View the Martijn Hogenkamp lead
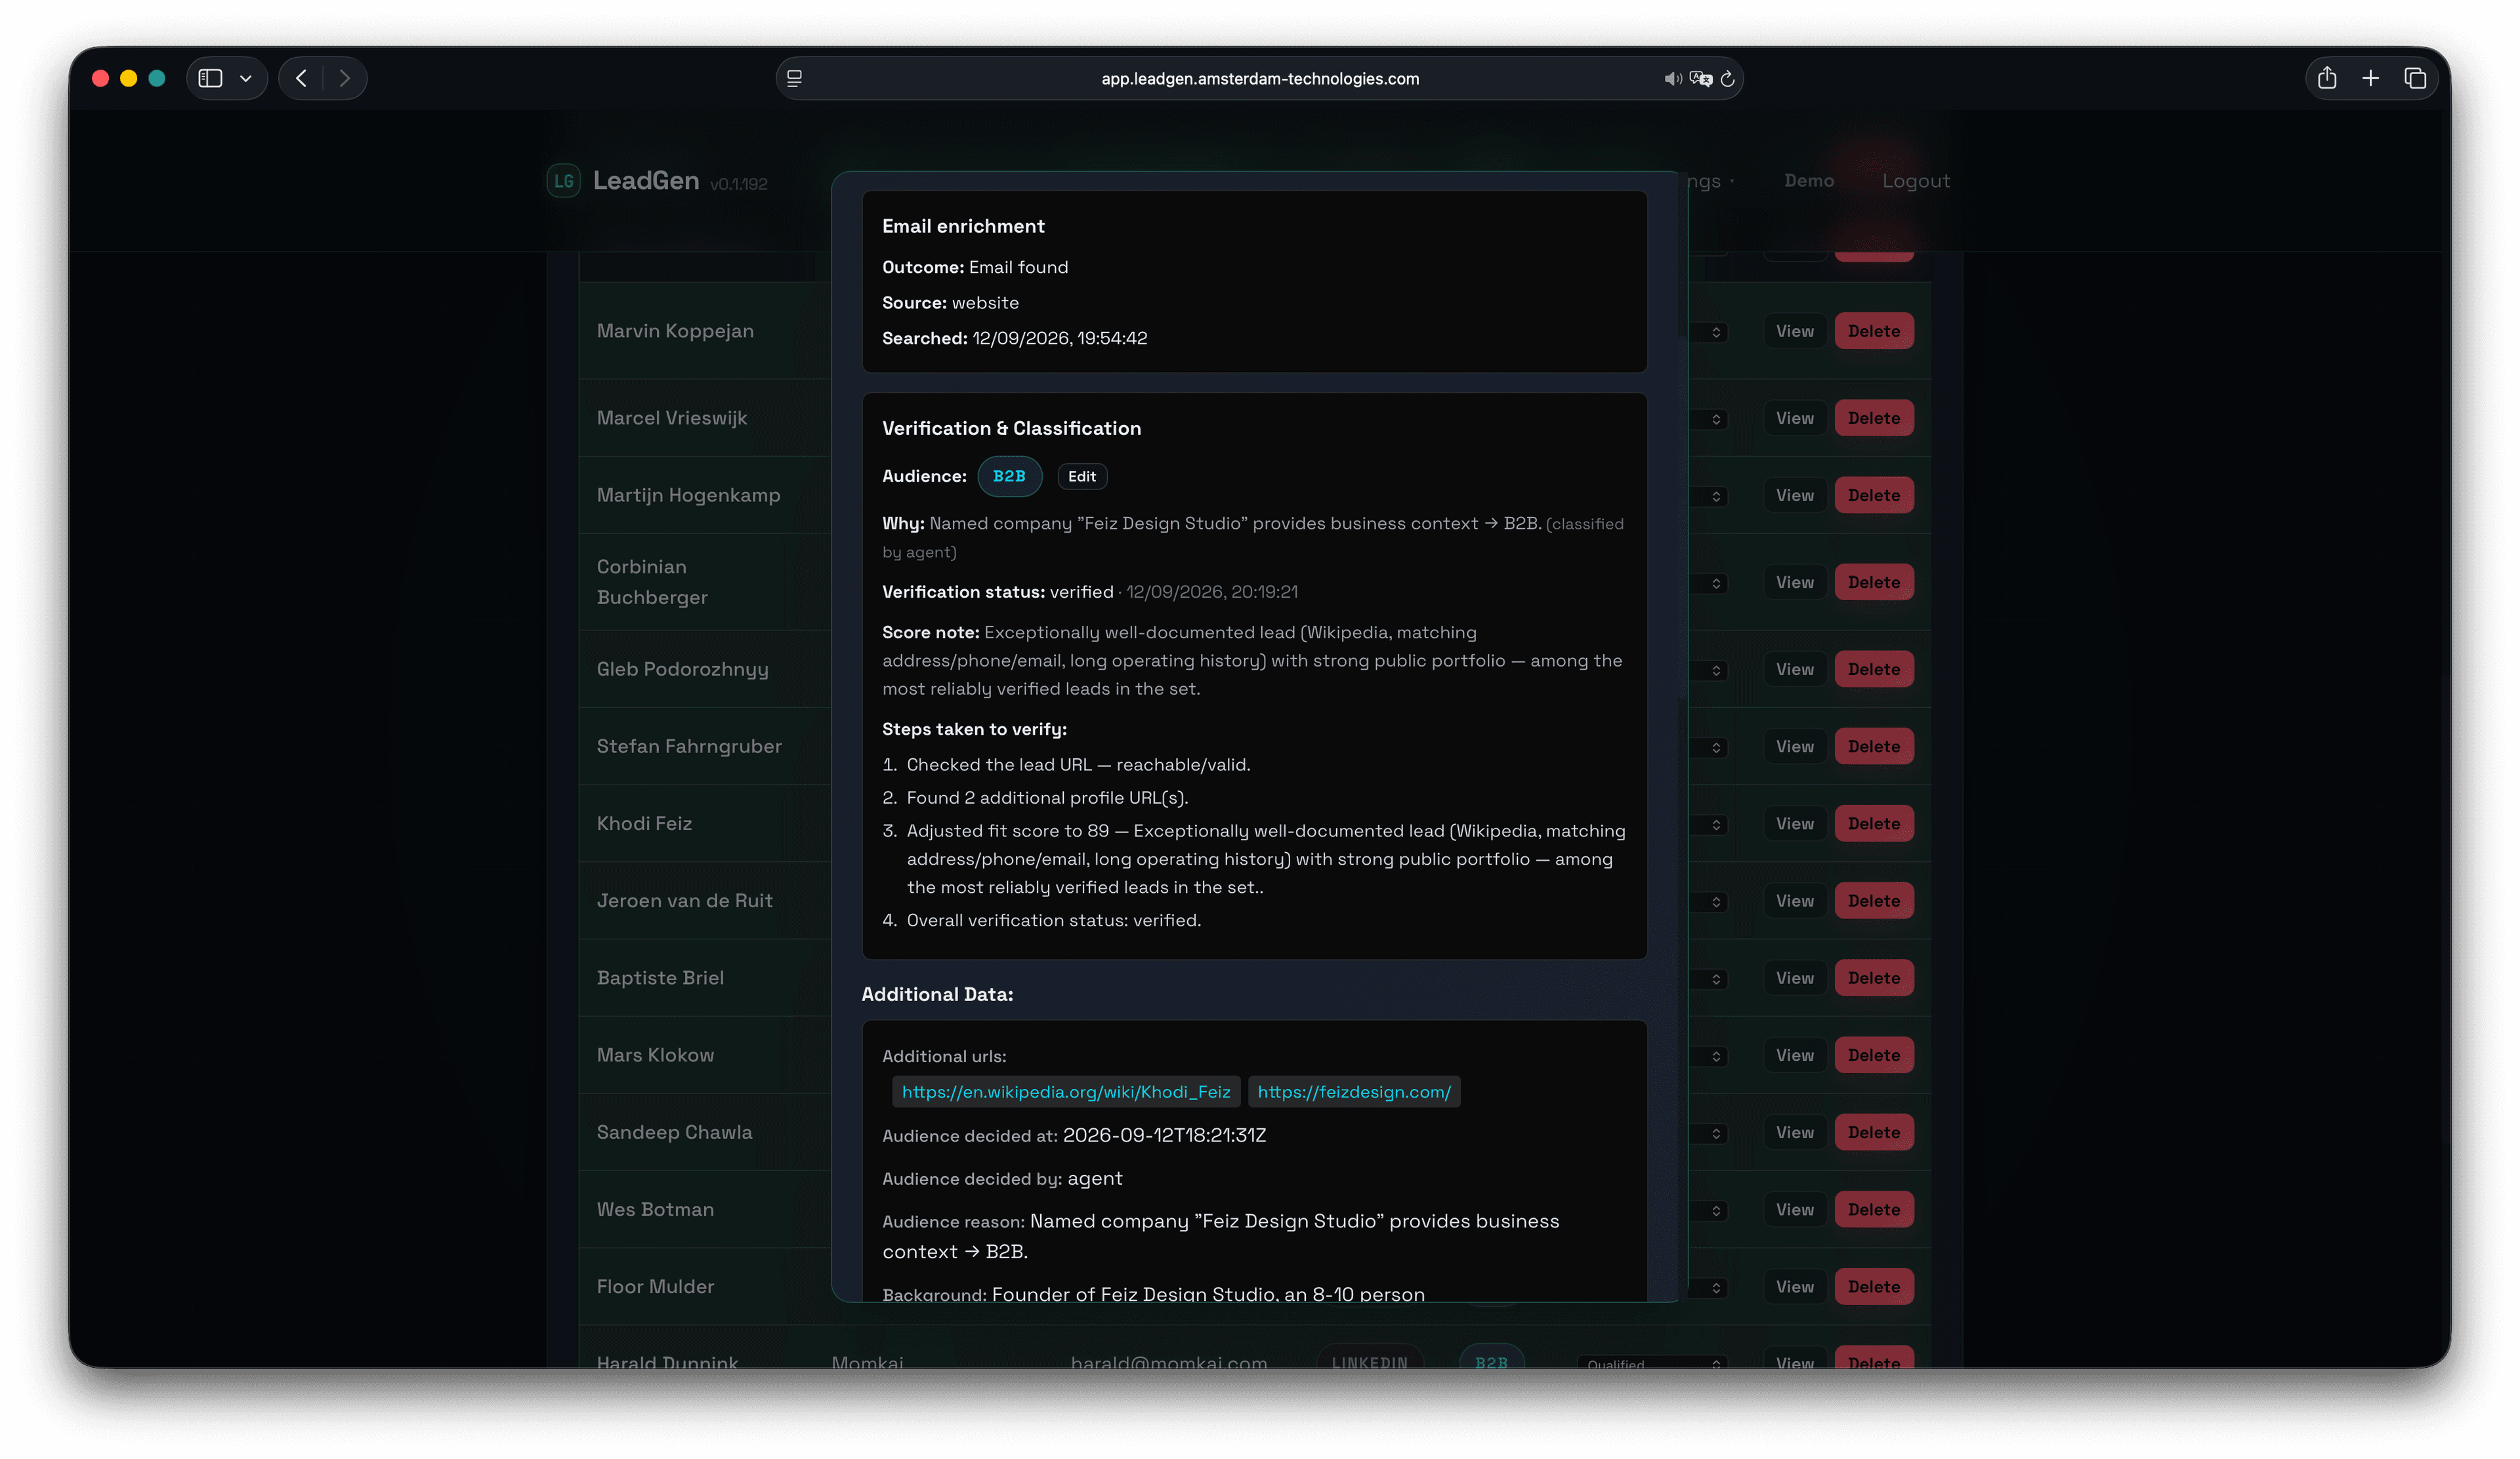 [1795, 496]
